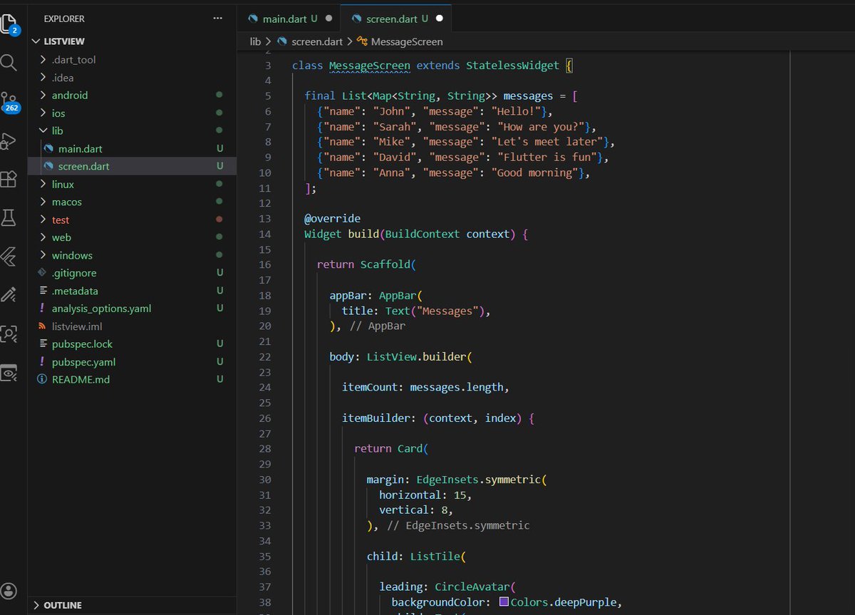
Task: Open Source Control view with 262 badge
Action: 10,102
